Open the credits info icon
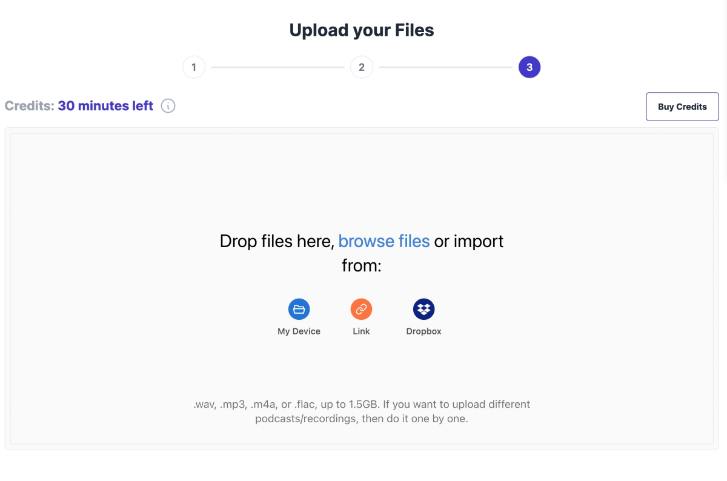727x481 pixels. click(168, 106)
